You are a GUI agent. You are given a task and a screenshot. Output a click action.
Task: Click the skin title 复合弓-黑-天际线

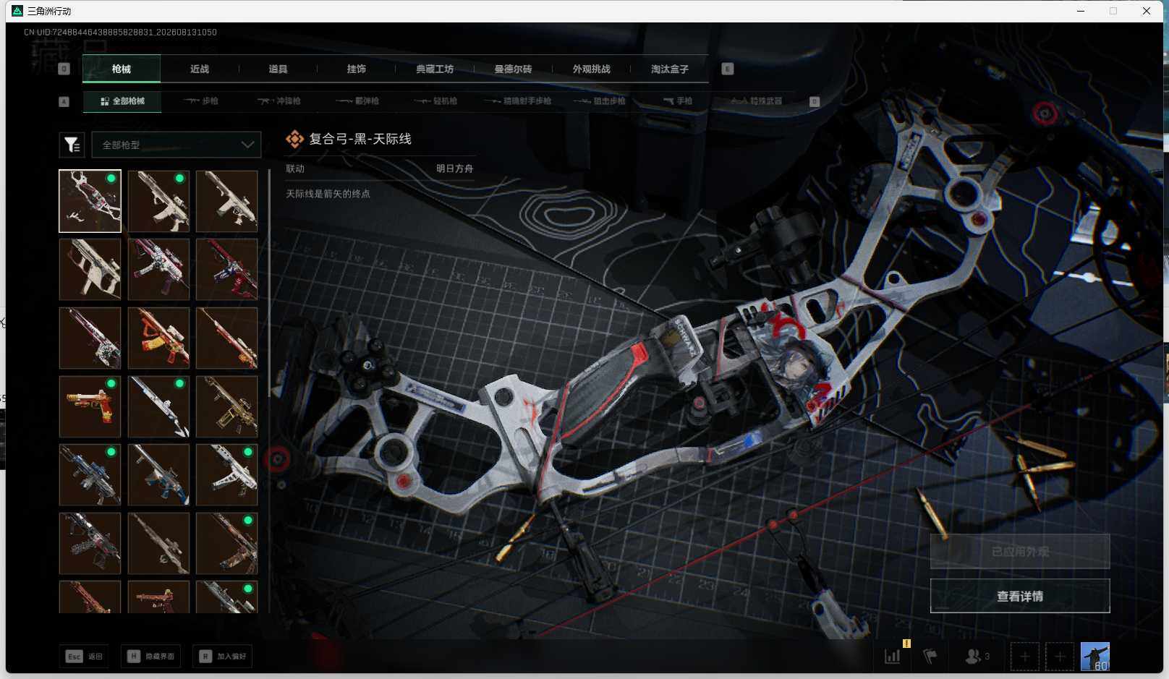coord(360,139)
